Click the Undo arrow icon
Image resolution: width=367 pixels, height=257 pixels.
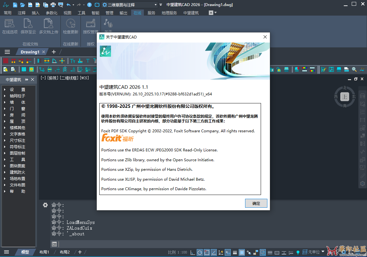tap(68, 5)
